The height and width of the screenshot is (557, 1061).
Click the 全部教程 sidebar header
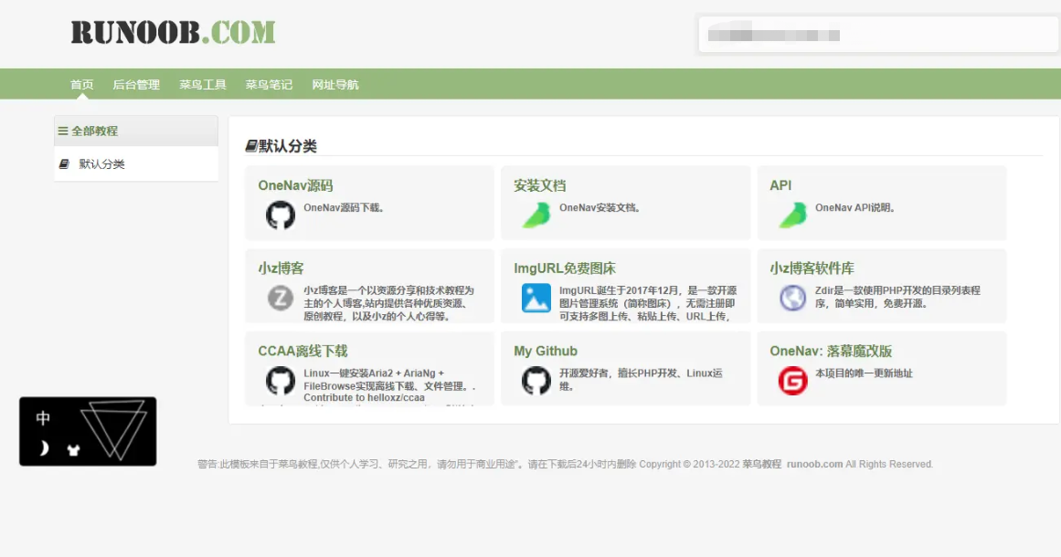click(136, 131)
